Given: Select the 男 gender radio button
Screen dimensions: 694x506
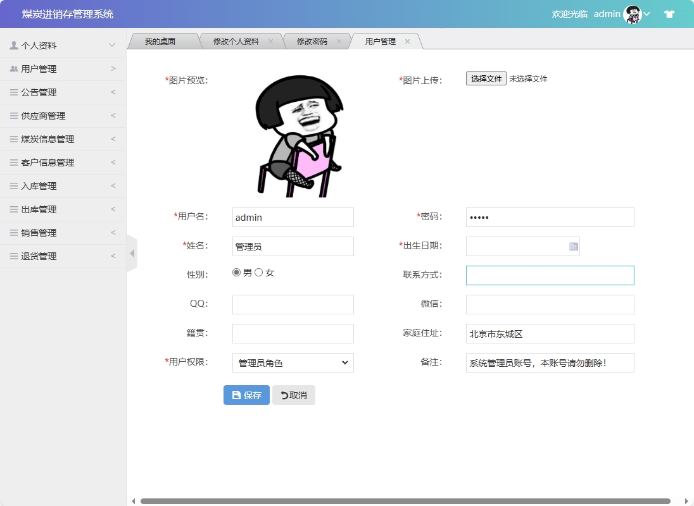Looking at the screenshot, I should pos(236,272).
